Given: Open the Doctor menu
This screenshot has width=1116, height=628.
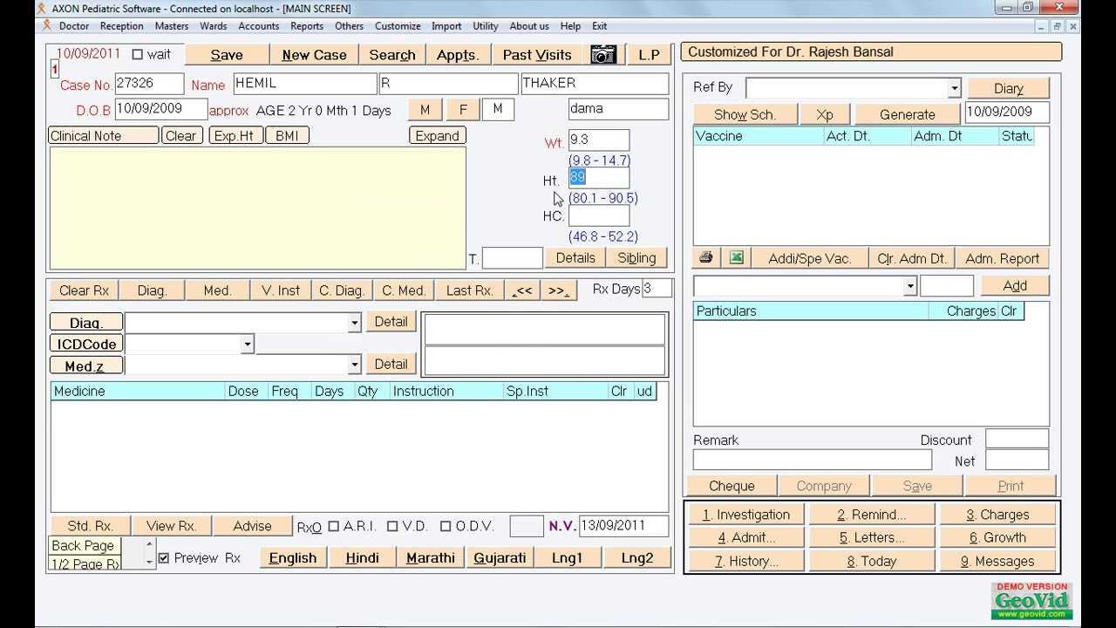Looking at the screenshot, I should click(74, 26).
